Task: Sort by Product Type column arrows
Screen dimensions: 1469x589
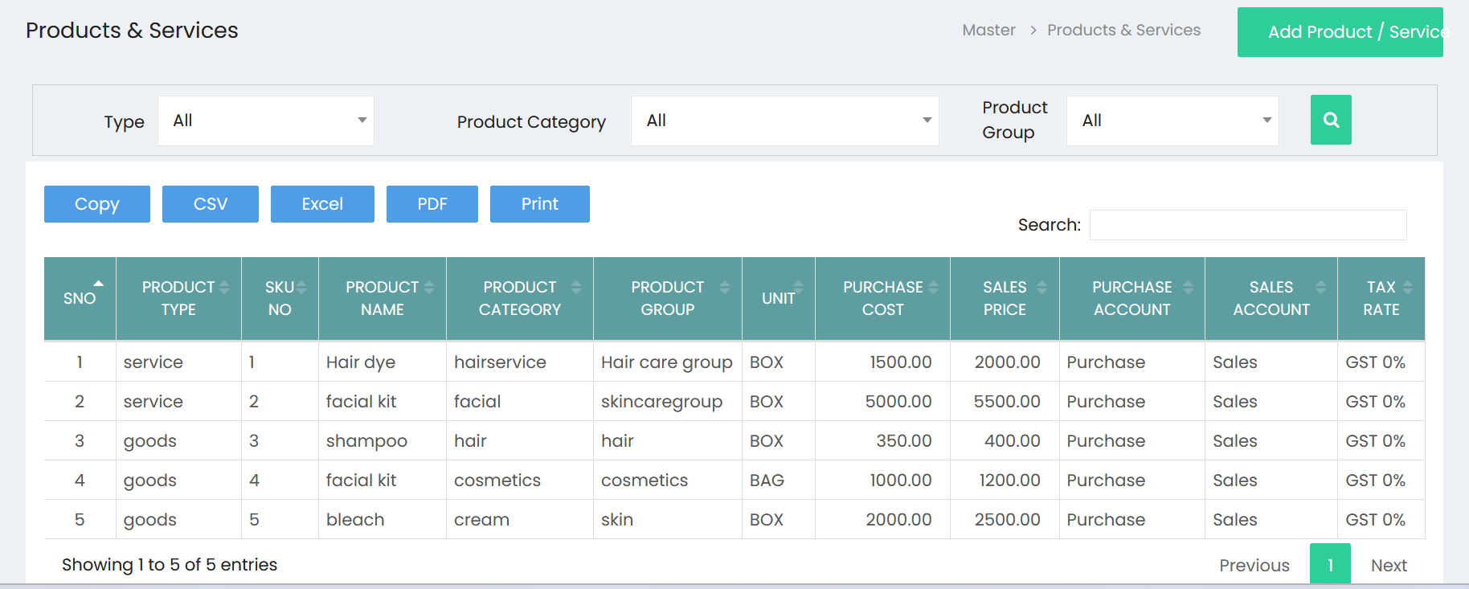Action: [x=224, y=287]
